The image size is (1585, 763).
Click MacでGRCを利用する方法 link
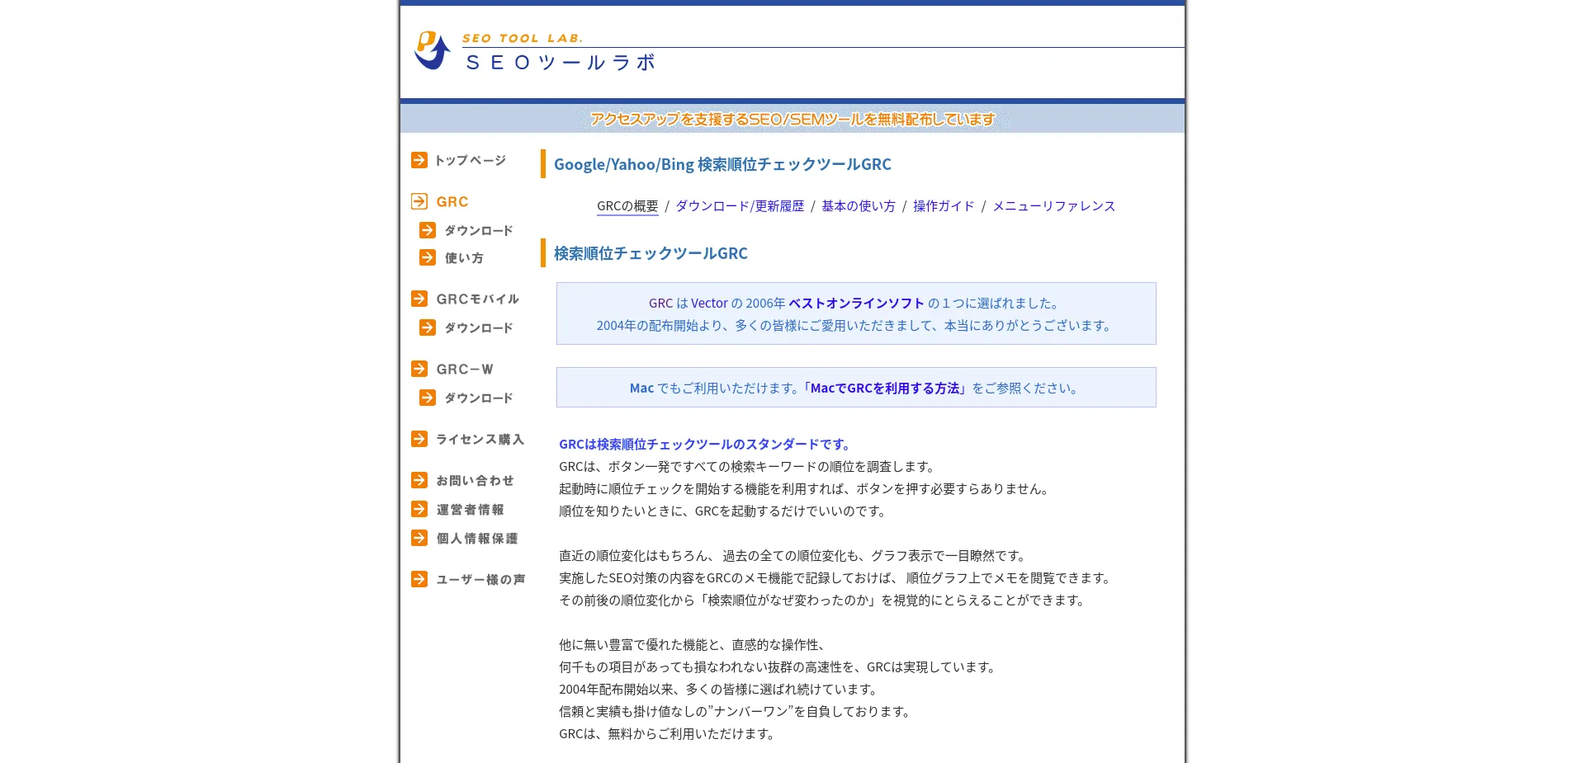pos(885,388)
